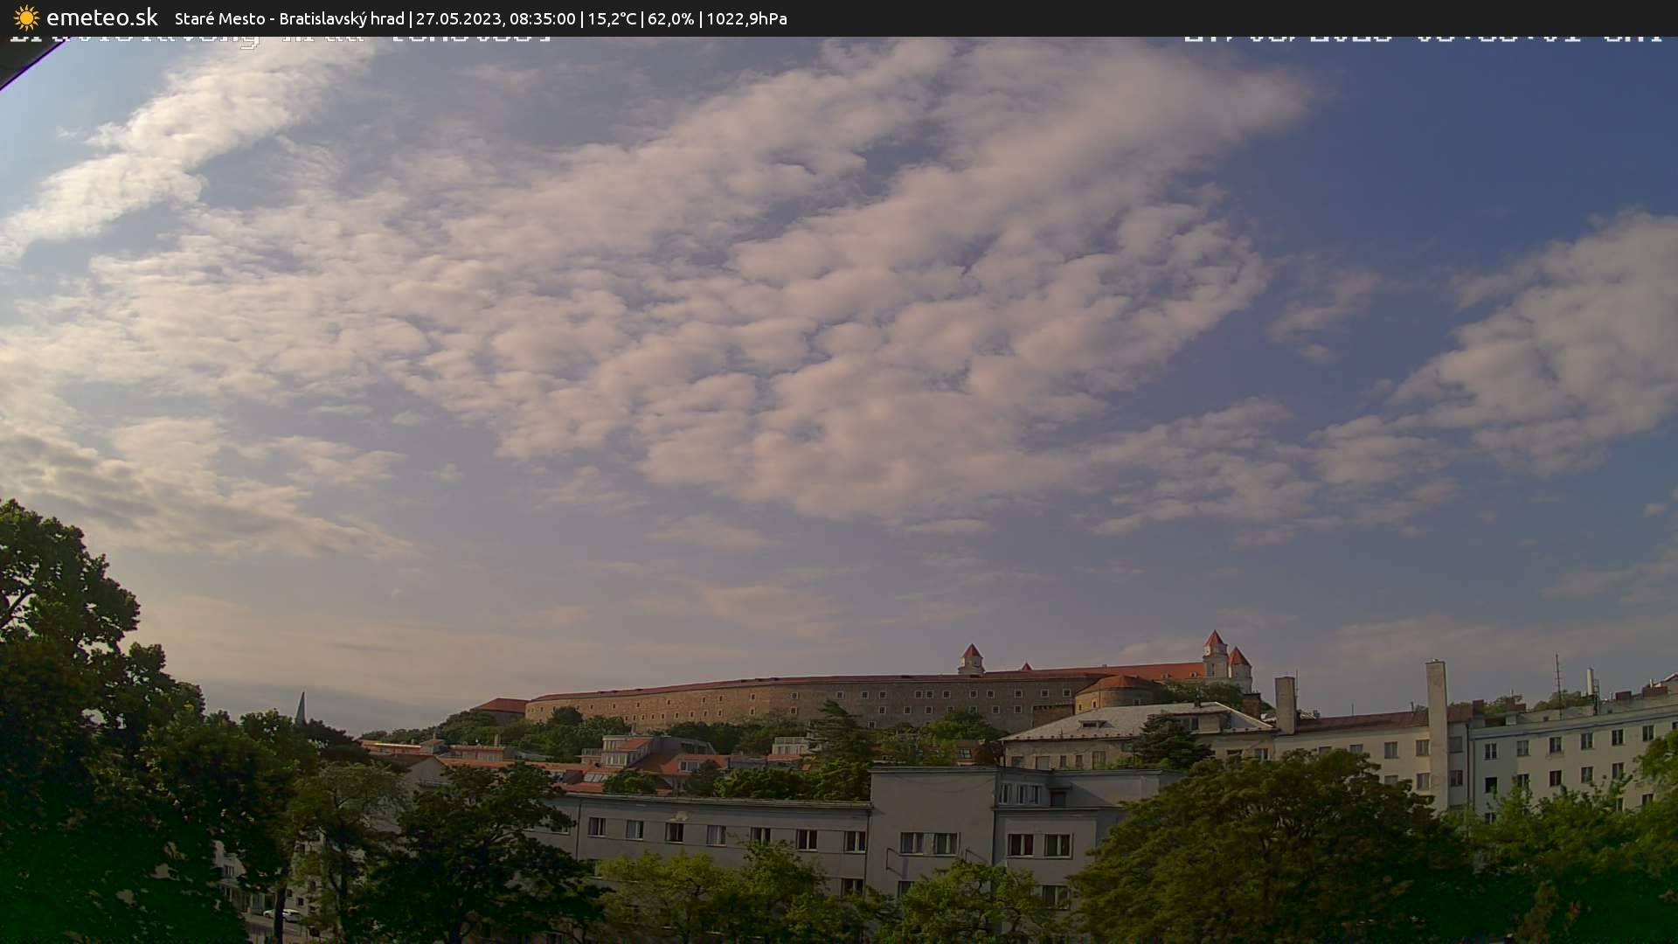Viewport: 1678px width, 944px height.
Task: Click the green church spire above trees
Action: pos(301,709)
